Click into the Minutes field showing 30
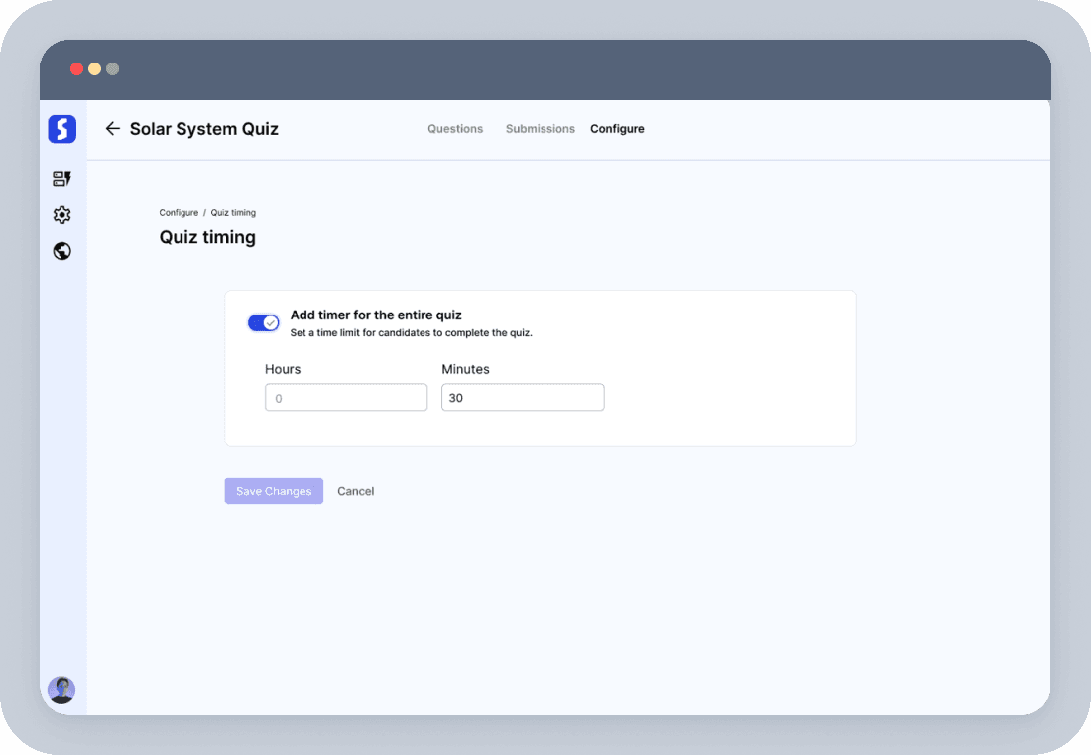This screenshot has height=755, width=1091. [522, 398]
